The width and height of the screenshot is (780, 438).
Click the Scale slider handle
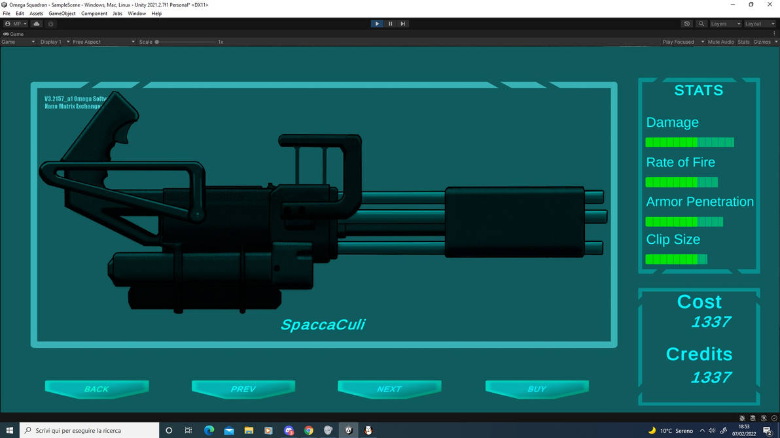point(156,42)
